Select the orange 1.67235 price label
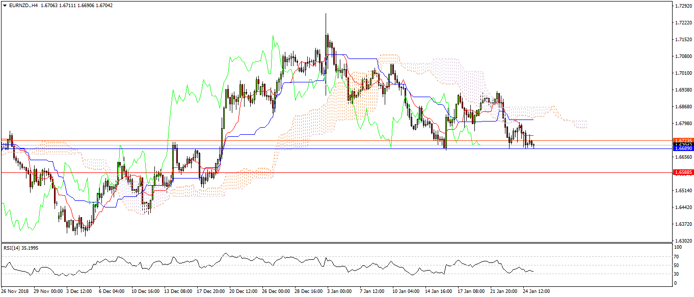 (x=682, y=140)
